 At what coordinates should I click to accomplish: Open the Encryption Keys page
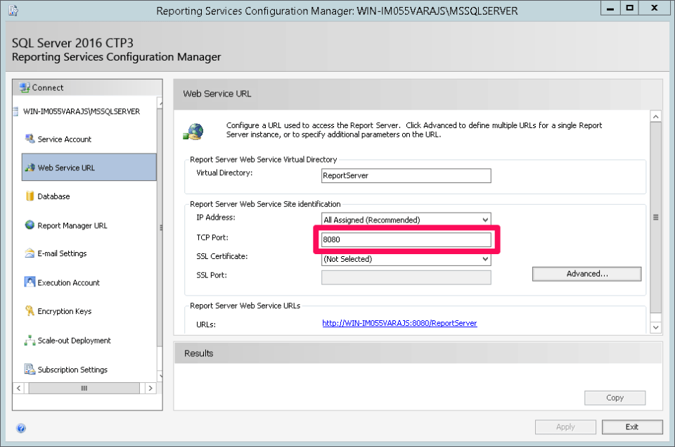tap(65, 311)
